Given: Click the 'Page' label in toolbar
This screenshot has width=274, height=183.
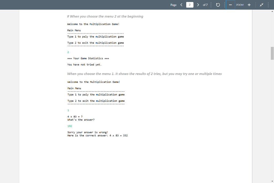Looking at the screenshot, I should click(x=173, y=5).
